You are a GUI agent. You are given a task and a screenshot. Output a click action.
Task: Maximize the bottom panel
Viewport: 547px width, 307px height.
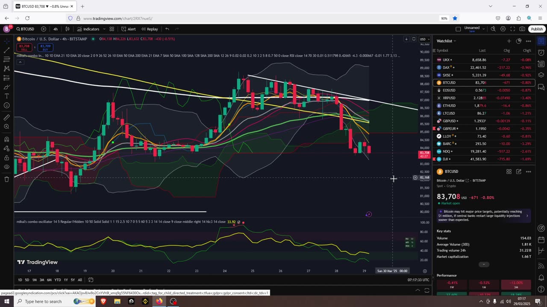pyautogui.click(x=427, y=290)
